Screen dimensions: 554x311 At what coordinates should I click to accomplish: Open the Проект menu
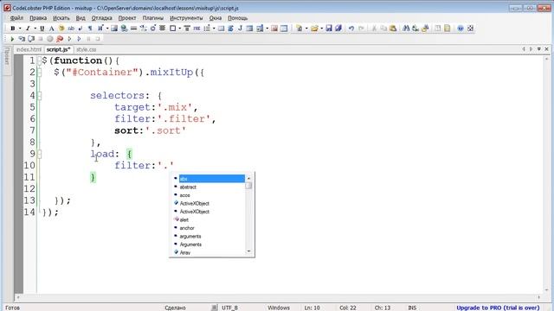tap(127, 17)
